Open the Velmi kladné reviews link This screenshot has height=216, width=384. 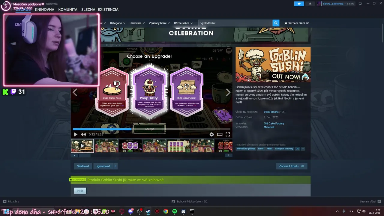coord(271,112)
